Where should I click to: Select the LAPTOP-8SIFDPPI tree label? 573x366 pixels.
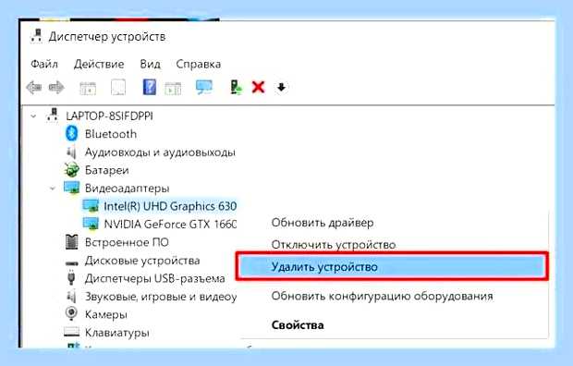pyautogui.click(x=109, y=116)
